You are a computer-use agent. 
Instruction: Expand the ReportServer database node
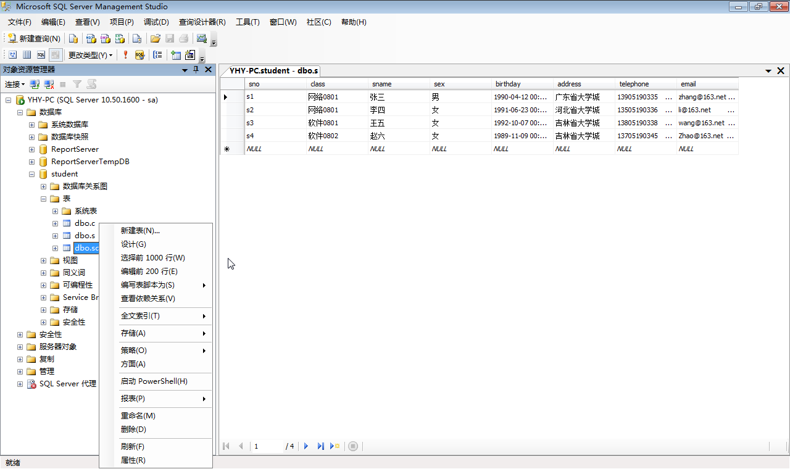pos(31,149)
